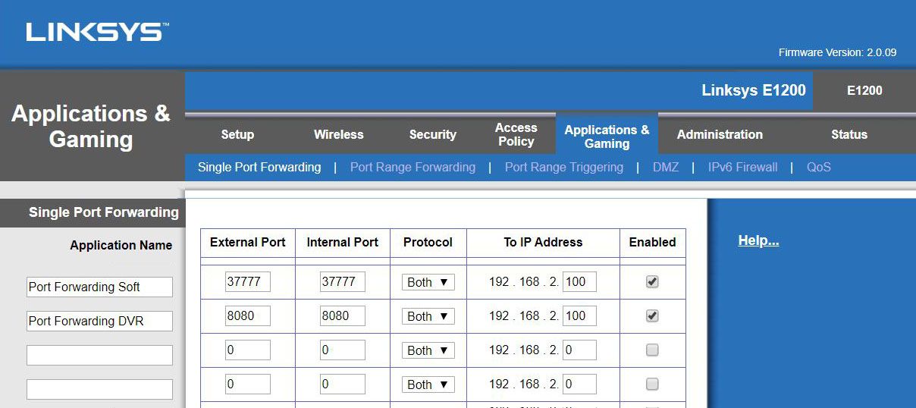916x408 pixels.
Task: Open the Security tab
Action: point(432,134)
